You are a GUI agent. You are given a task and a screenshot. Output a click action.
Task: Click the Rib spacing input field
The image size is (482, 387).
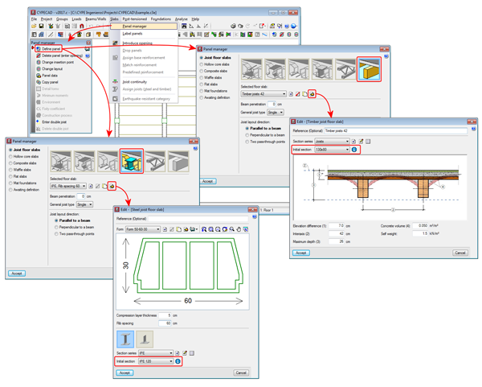tap(165, 323)
